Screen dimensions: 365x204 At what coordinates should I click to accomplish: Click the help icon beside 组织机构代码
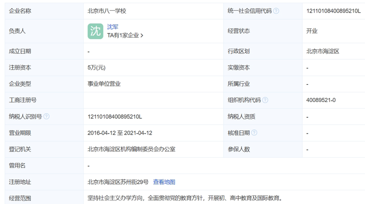265,100
